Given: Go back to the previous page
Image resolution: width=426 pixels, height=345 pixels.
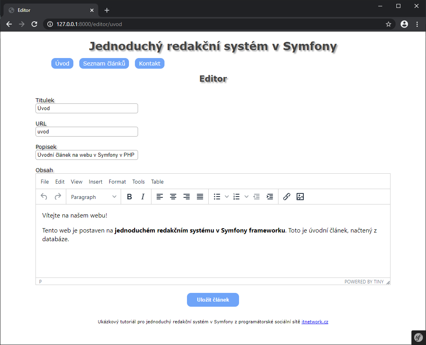Looking at the screenshot, I should [9, 24].
